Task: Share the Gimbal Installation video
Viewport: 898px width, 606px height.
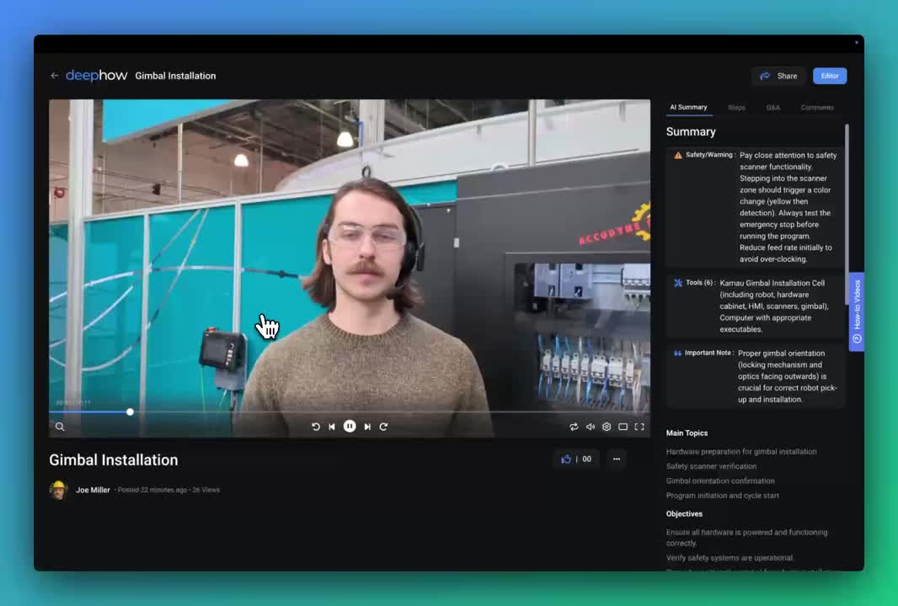Action: click(x=778, y=76)
